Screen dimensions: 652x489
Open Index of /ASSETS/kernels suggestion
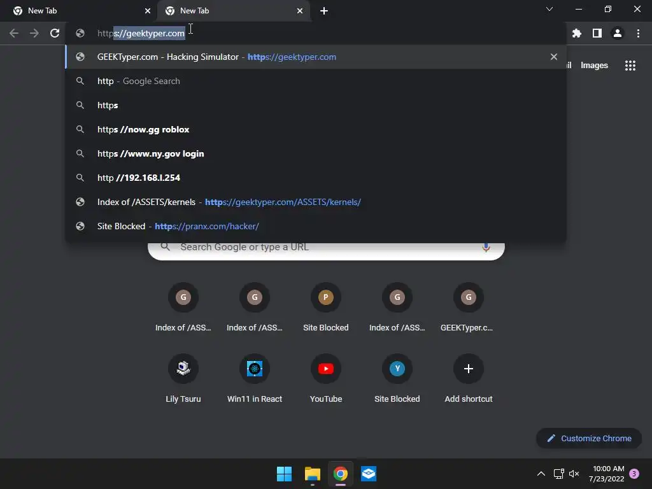coord(316,202)
